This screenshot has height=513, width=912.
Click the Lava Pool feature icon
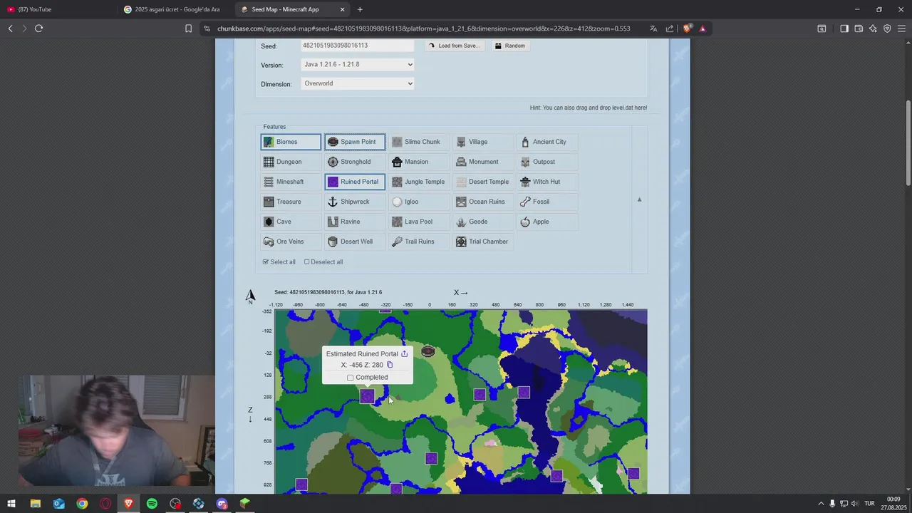pyautogui.click(x=397, y=222)
